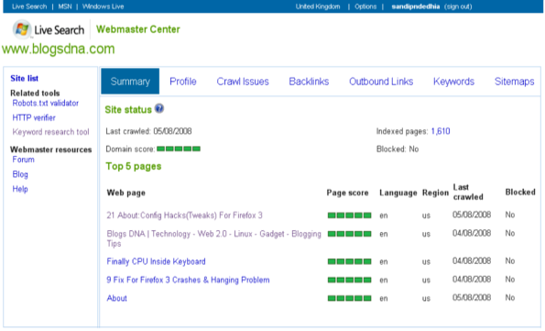Open the HTTP verifier link

pos(34,117)
